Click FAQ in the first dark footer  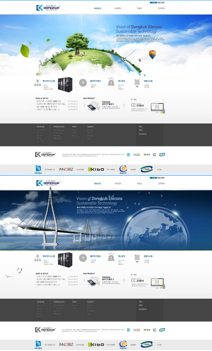[x=140, y=127]
